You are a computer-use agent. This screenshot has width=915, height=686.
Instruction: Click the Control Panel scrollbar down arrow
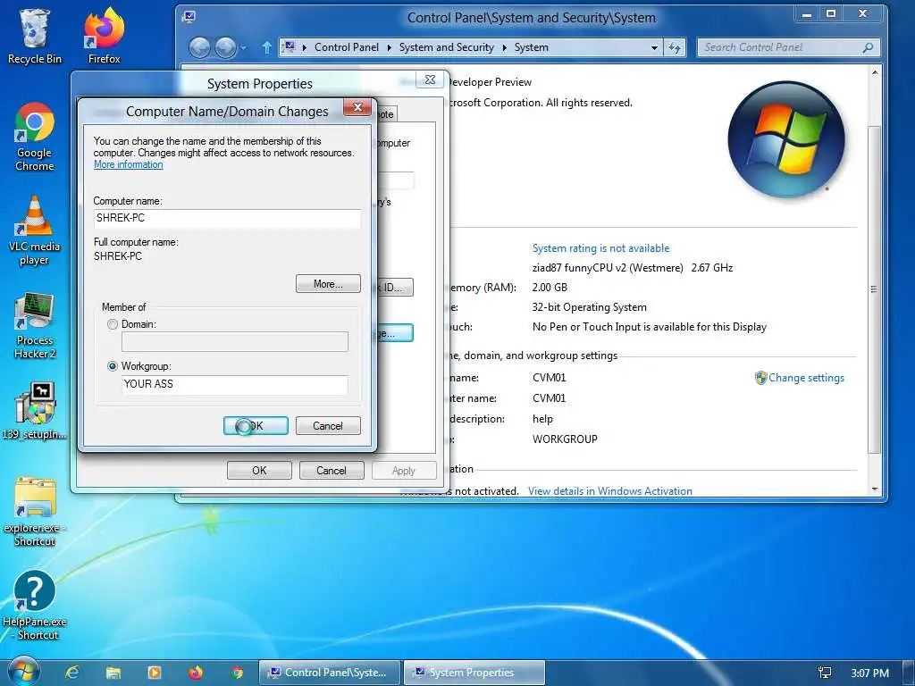pyautogui.click(x=874, y=489)
